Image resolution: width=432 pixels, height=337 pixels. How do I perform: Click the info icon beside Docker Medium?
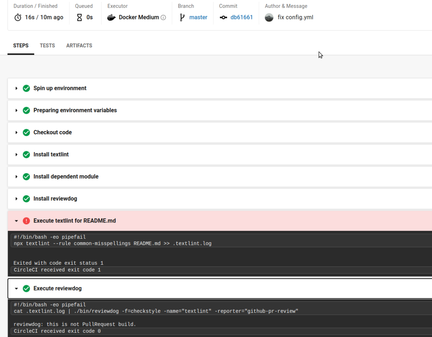click(x=163, y=17)
